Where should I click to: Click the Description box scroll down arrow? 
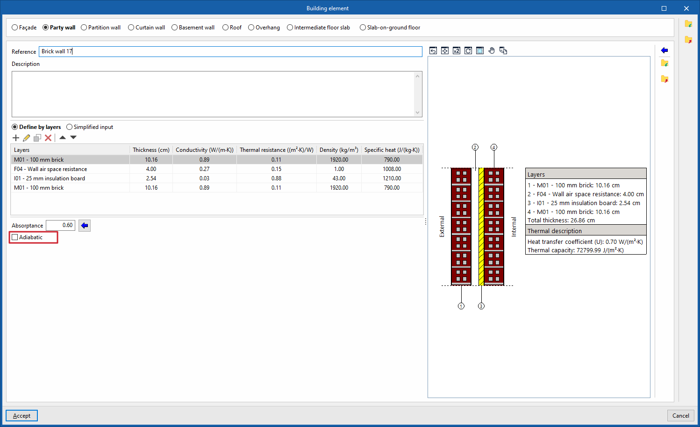418,113
